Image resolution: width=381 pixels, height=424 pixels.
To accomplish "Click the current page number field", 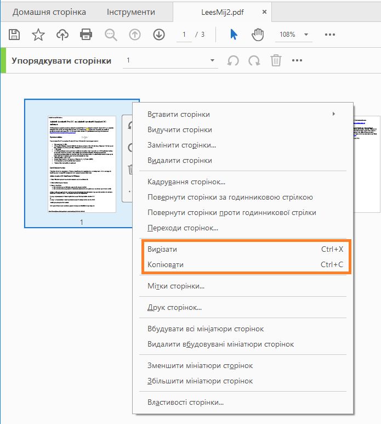I will pos(184,35).
